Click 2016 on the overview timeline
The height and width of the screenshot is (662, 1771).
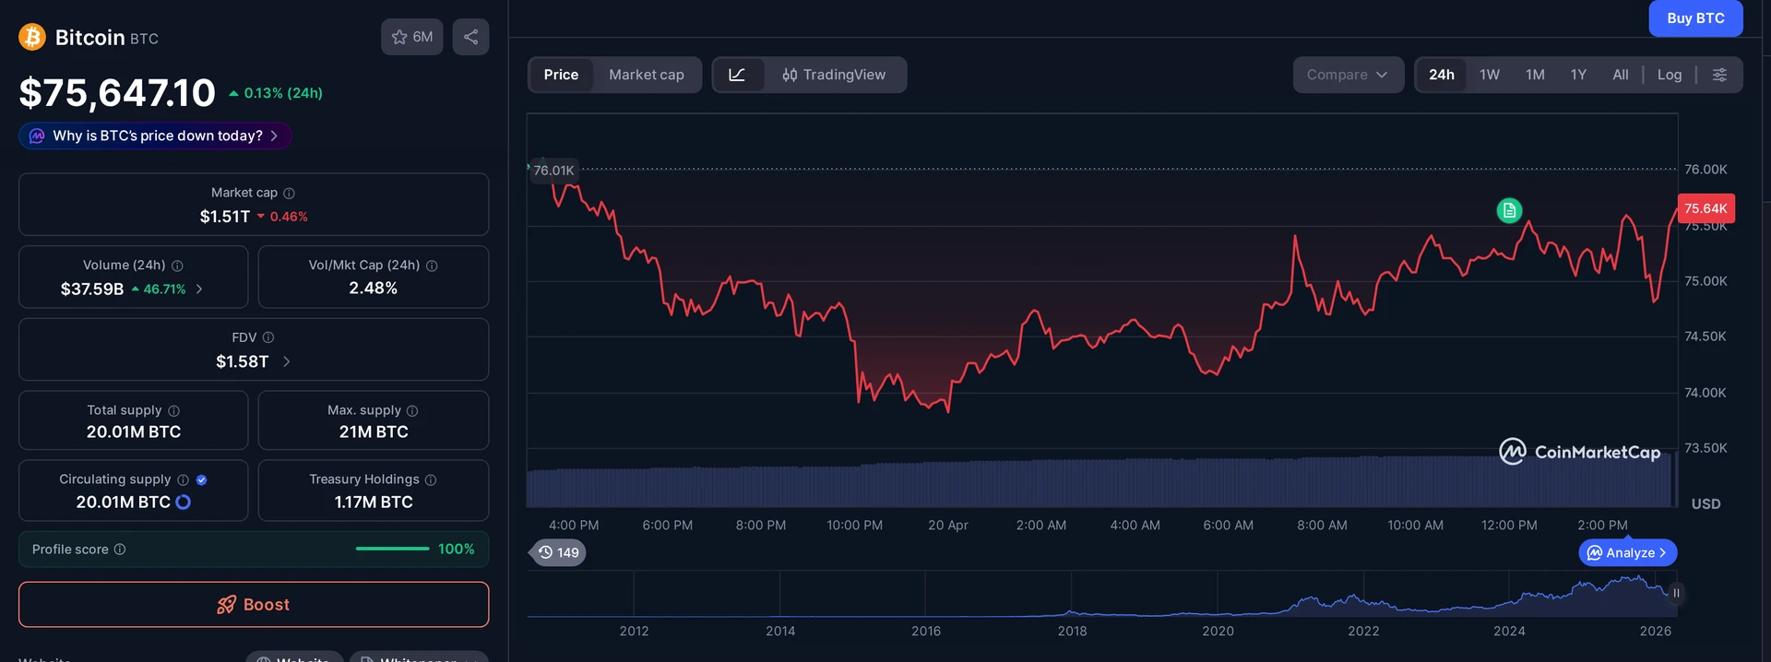(x=926, y=631)
